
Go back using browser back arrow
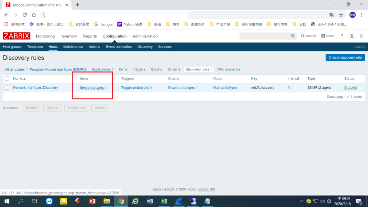point(6,15)
